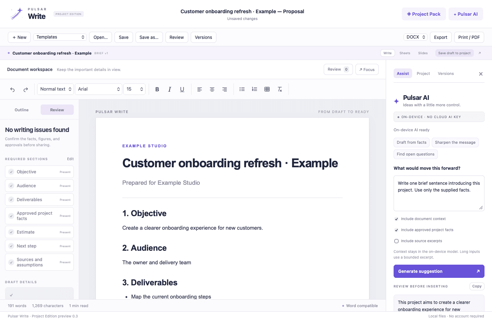Open the font size 15 dropdown

click(x=134, y=89)
